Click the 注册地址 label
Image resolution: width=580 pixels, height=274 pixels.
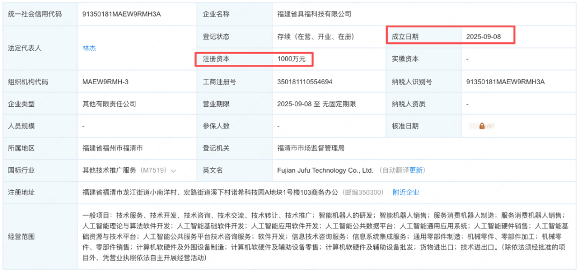pos(21,192)
